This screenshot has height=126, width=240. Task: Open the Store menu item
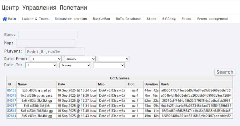[x=152, y=19]
